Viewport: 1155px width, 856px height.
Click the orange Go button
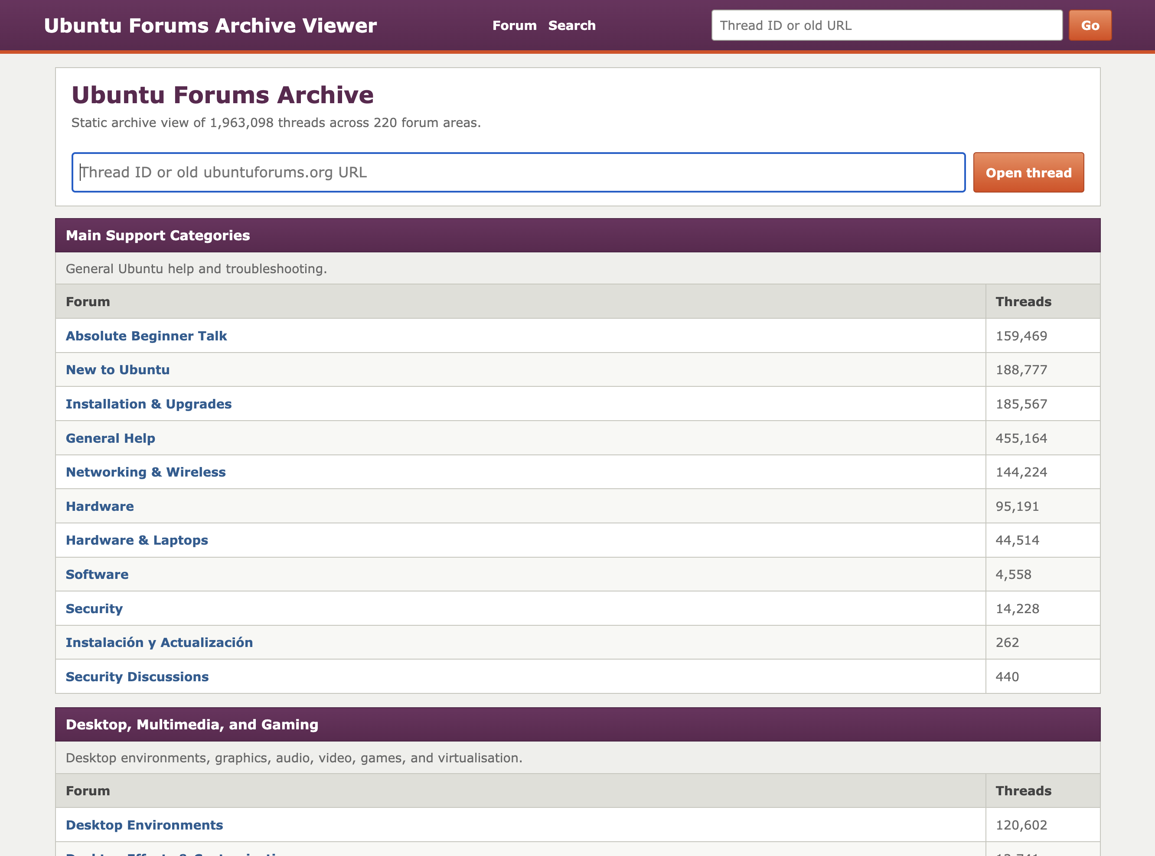[1090, 26]
